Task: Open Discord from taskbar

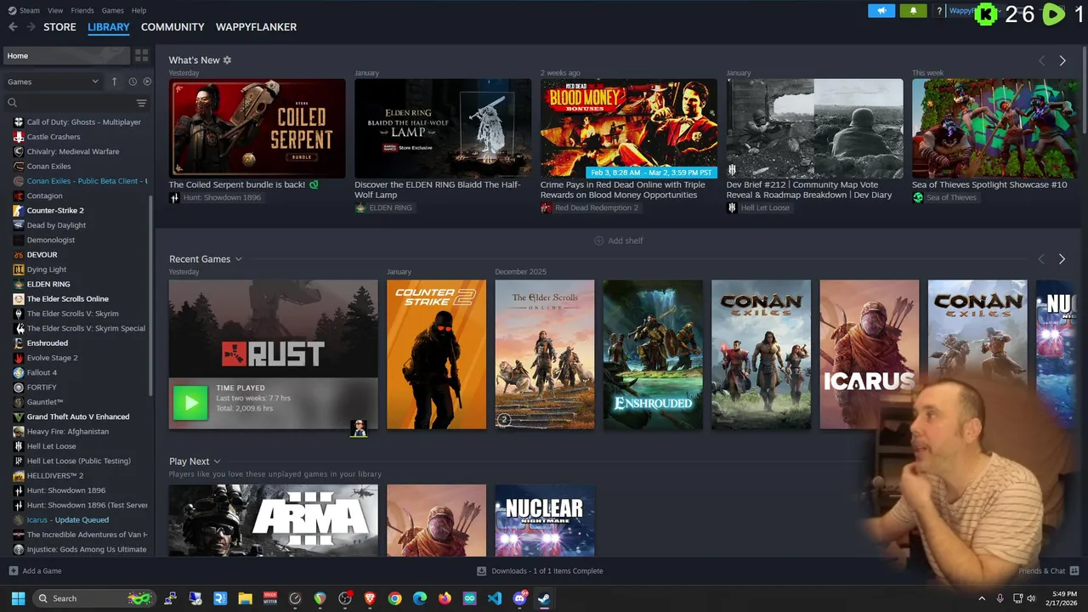Action: click(x=519, y=598)
